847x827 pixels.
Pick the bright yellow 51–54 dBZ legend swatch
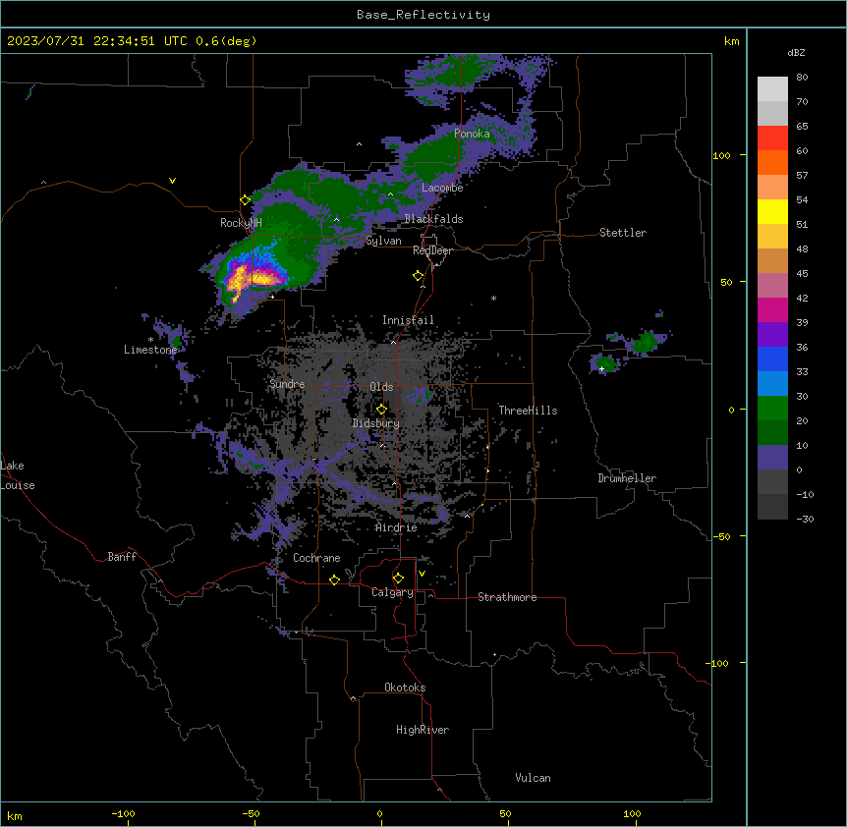(772, 212)
